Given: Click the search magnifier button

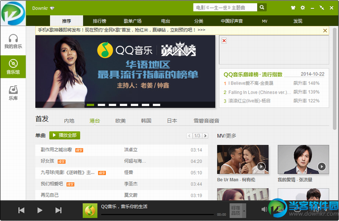Looking at the screenshot, I should pos(262,7).
